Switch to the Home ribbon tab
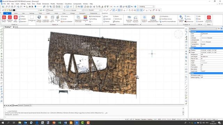 [x=16, y=13]
